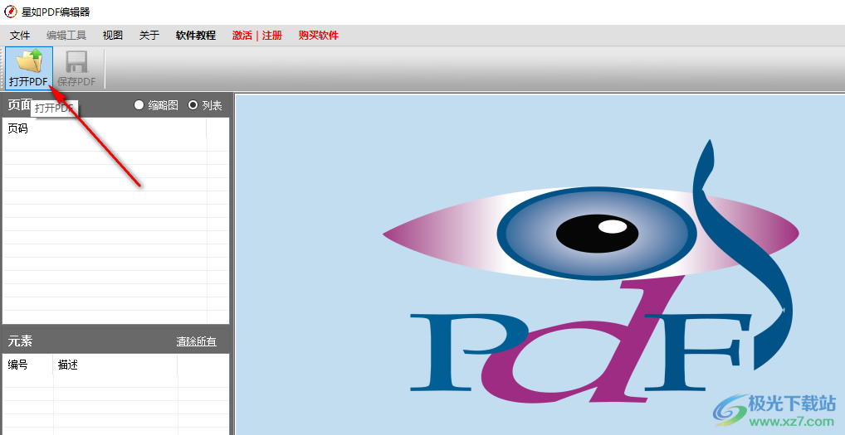Click the 编号 column header
Image resolution: width=845 pixels, height=435 pixels.
coord(28,365)
